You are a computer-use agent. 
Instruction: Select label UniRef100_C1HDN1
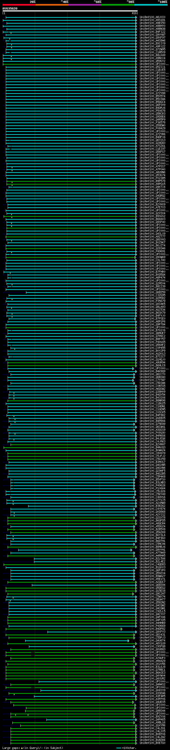(x=152, y=407)
